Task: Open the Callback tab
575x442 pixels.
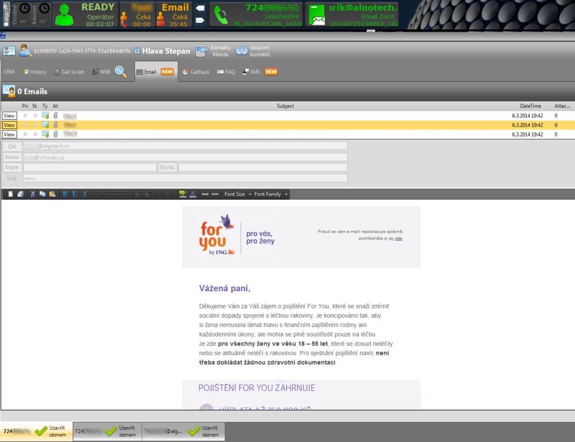Action: (196, 72)
